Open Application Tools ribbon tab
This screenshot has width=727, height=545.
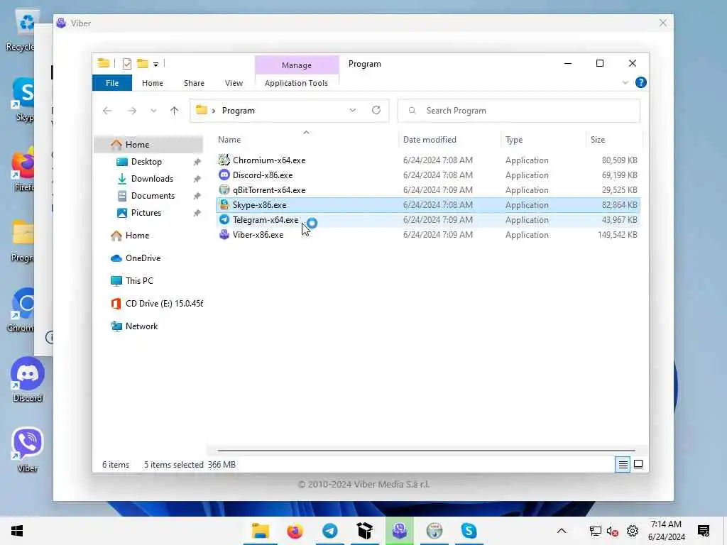(296, 83)
